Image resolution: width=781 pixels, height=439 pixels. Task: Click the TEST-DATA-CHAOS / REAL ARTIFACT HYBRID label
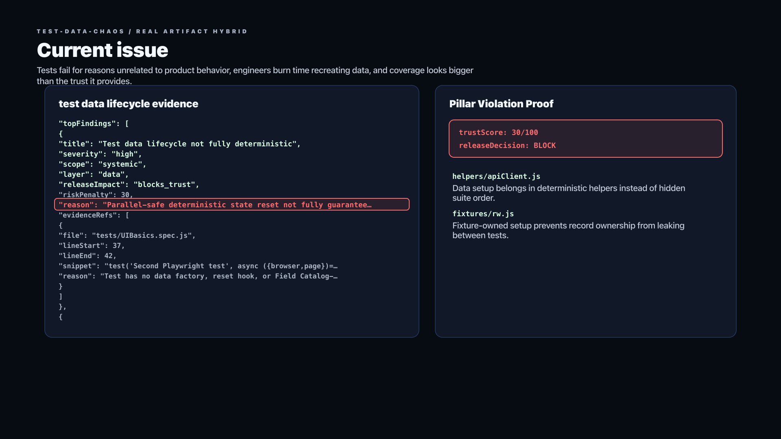142,31
